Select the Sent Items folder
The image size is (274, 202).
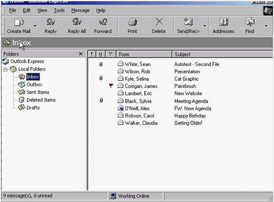(38, 92)
